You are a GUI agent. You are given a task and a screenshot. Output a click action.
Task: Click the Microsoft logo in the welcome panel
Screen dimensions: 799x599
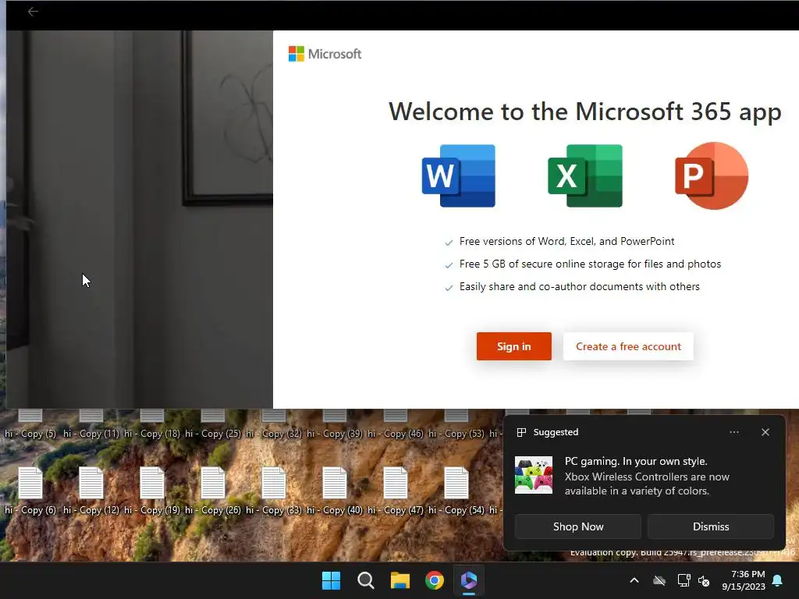tap(325, 54)
